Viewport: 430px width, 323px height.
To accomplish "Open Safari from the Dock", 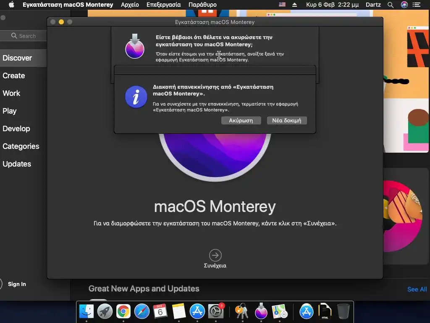I will (x=142, y=312).
